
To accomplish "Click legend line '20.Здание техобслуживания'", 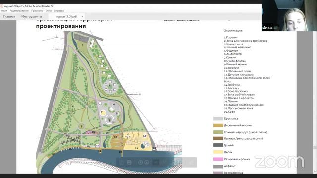I will [x=244, y=105].
